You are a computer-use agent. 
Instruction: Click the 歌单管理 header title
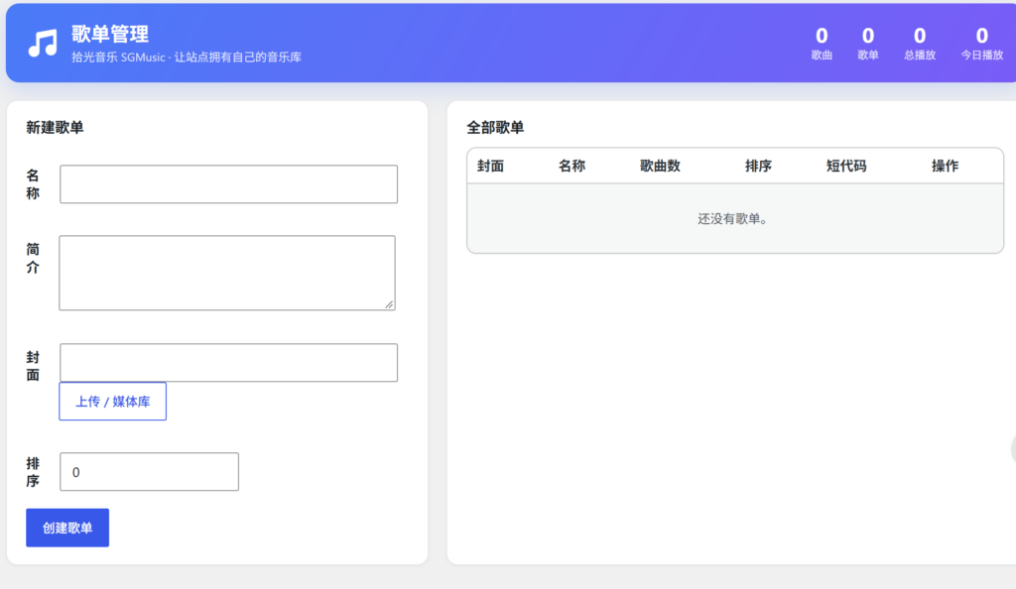pyautogui.click(x=110, y=34)
